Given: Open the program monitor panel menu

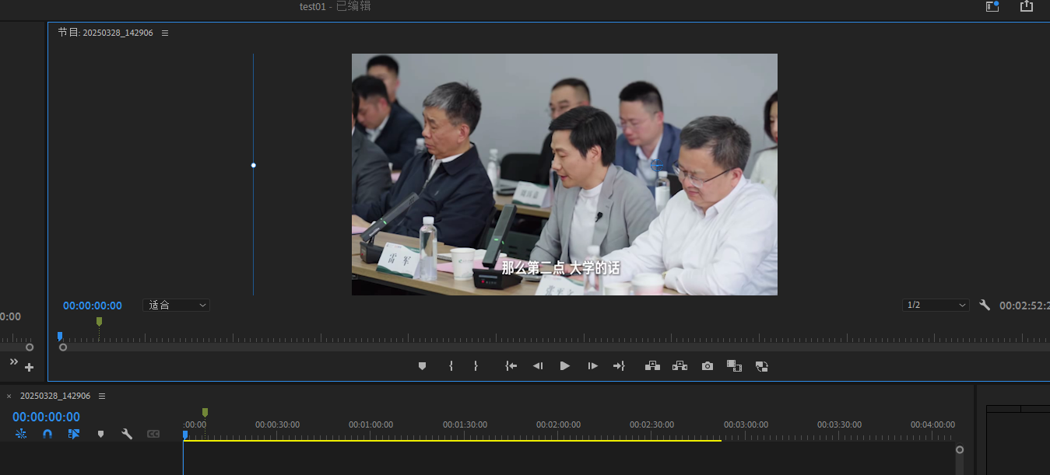Looking at the screenshot, I should (165, 33).
